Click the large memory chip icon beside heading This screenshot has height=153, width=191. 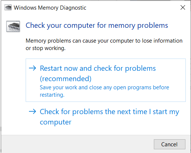coord(13,26)
